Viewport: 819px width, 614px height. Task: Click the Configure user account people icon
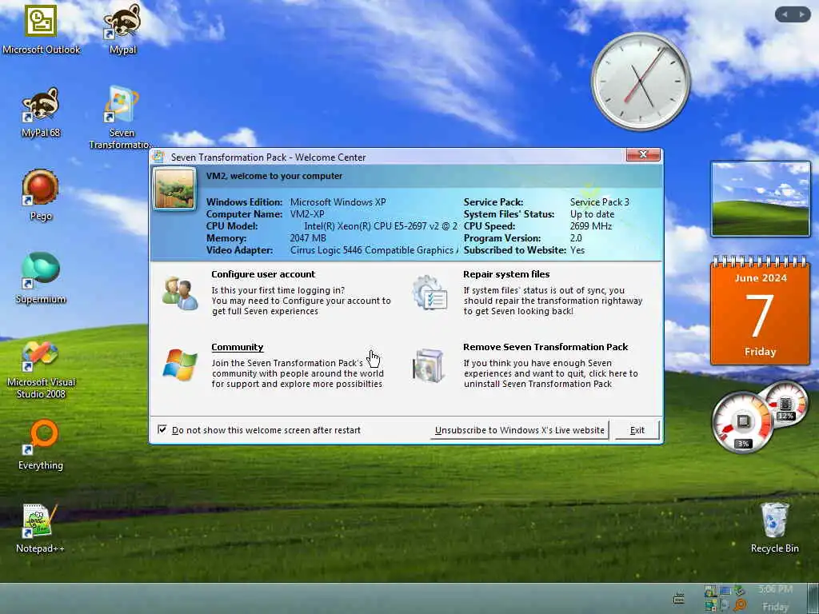(180, 293)
